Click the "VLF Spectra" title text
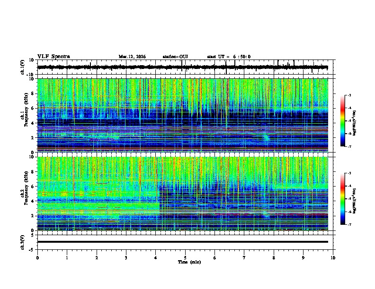Screen dimensions: 375x289 coord(54,57)
